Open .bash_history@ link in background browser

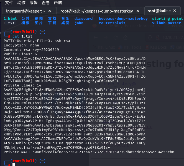119,84
